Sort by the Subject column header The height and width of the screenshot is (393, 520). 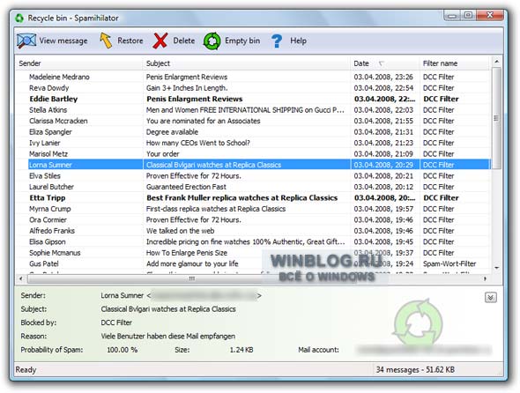[x=247, y=63]
